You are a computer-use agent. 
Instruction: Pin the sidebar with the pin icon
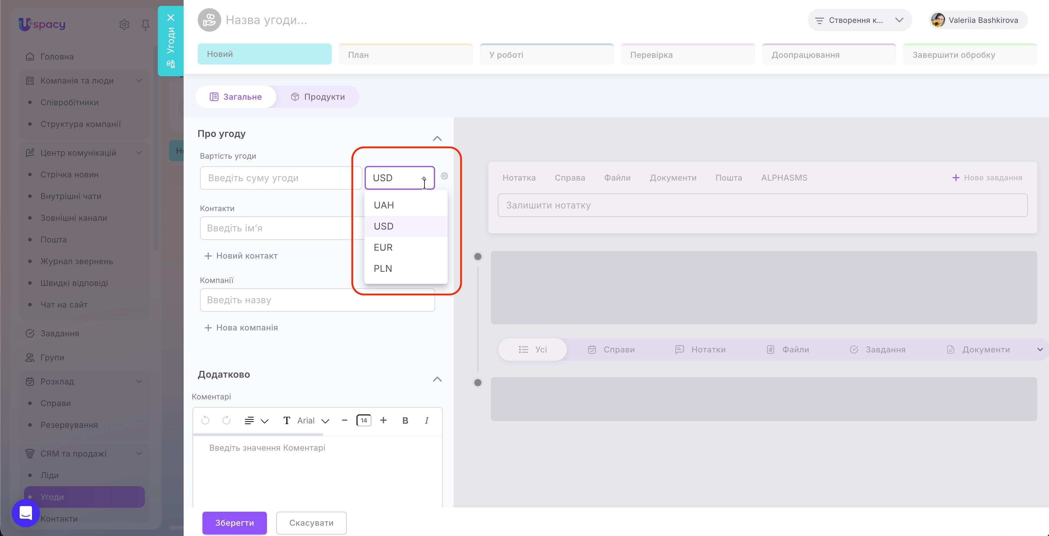(145, 25)
